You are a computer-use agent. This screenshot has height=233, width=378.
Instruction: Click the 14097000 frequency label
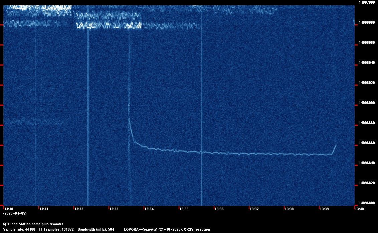tap(367, 2)
